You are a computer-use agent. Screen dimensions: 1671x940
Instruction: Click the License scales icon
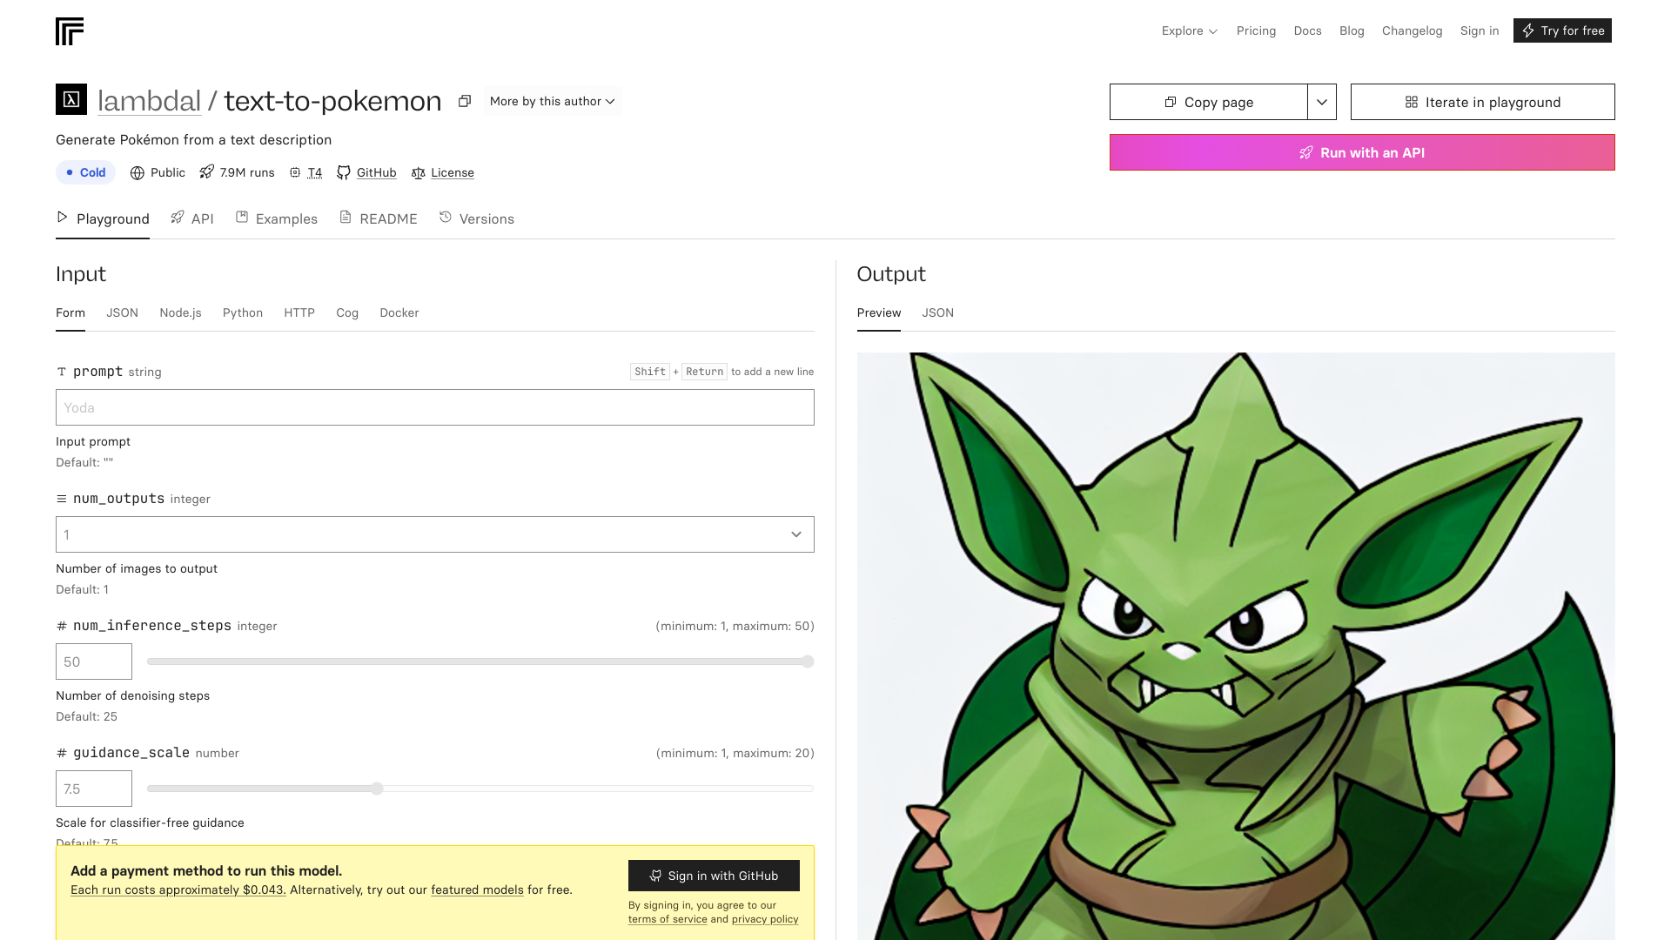(418, 172)
